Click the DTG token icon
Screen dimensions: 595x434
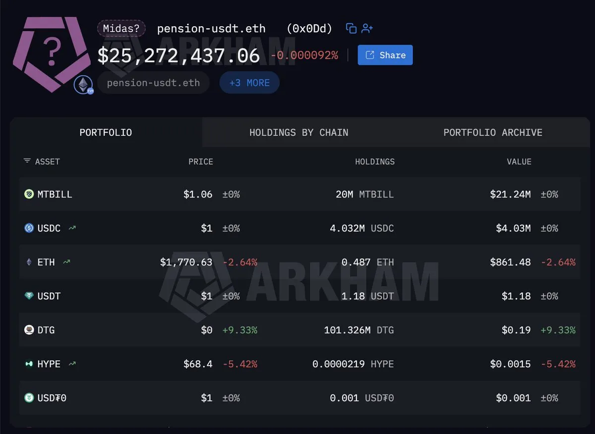click(x=29, y=330)
